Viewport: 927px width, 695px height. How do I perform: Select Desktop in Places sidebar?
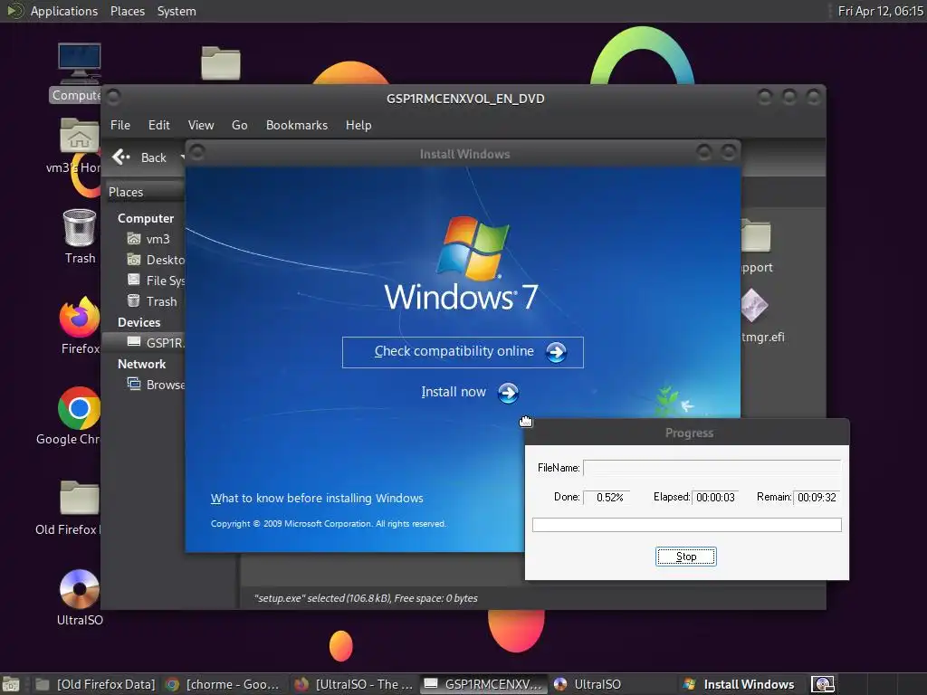157,260
